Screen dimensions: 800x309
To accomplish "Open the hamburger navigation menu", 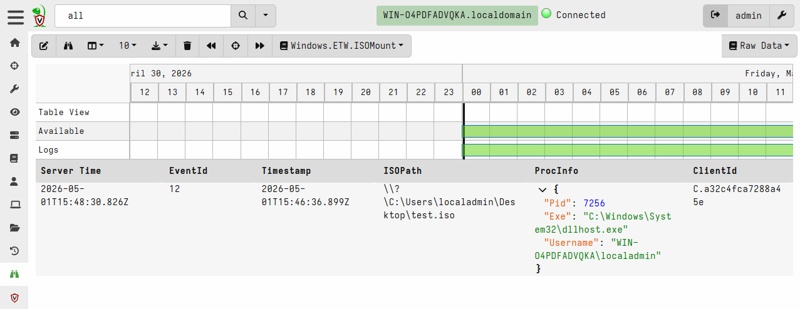I will tap(15, 16).
